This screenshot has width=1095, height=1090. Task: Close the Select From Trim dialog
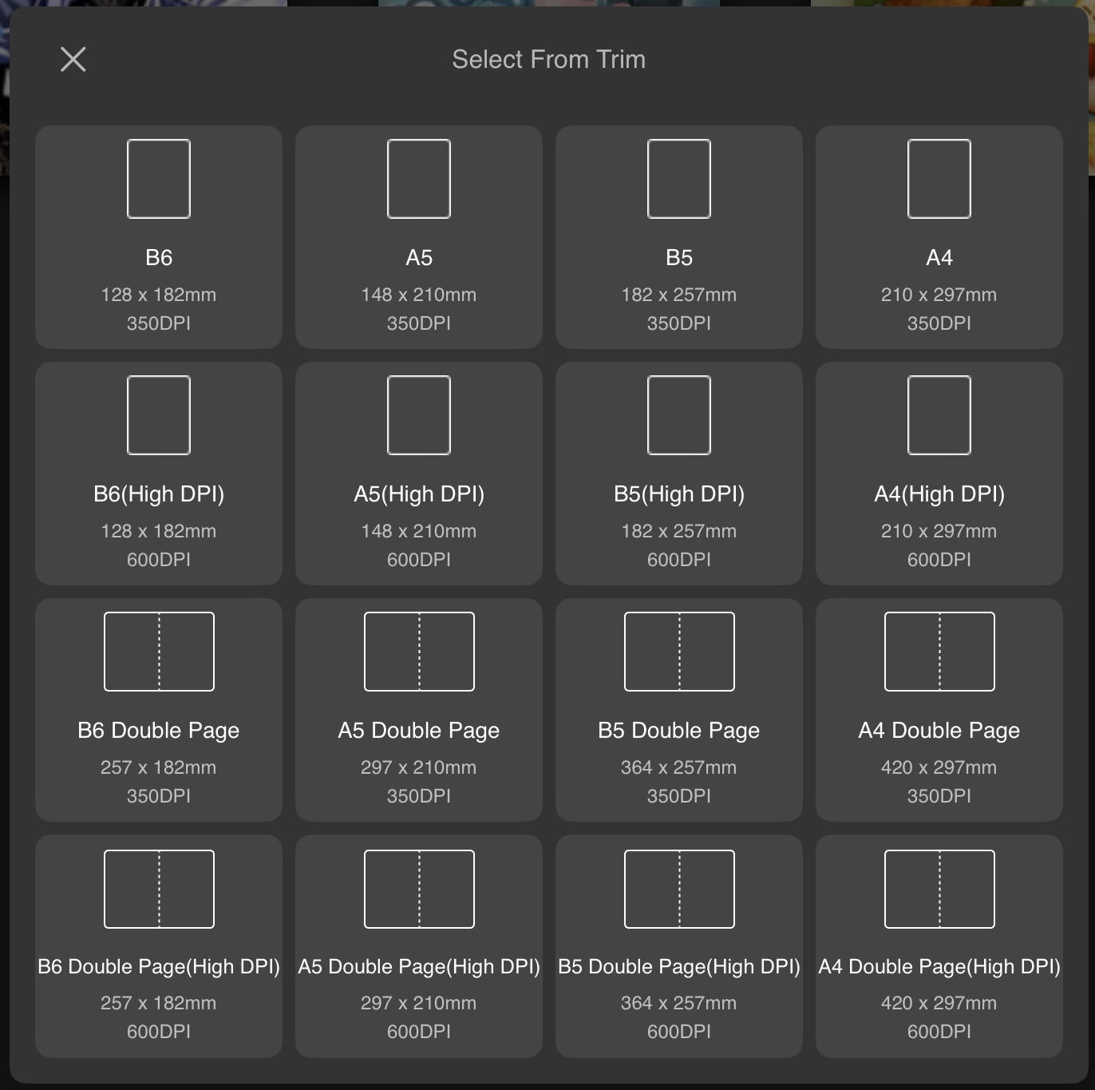tap(73, 59)
